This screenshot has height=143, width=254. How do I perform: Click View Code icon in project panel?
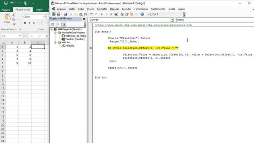(53, 24)
